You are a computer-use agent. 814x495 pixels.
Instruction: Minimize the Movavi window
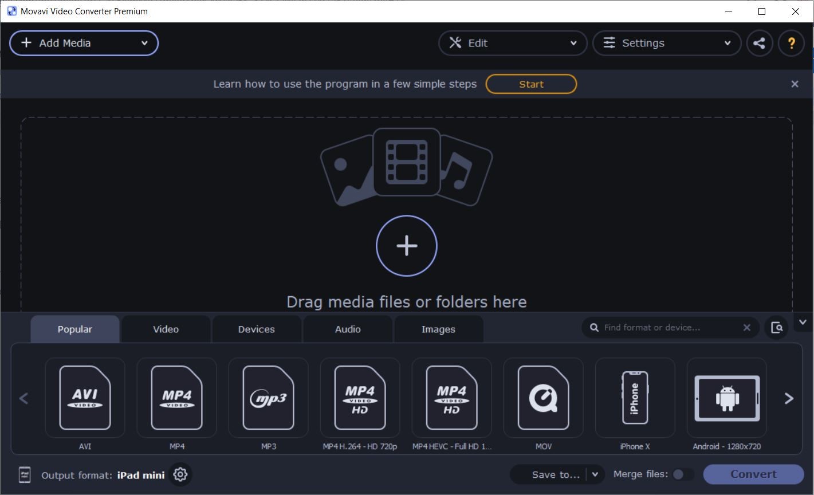coord(729,11)
